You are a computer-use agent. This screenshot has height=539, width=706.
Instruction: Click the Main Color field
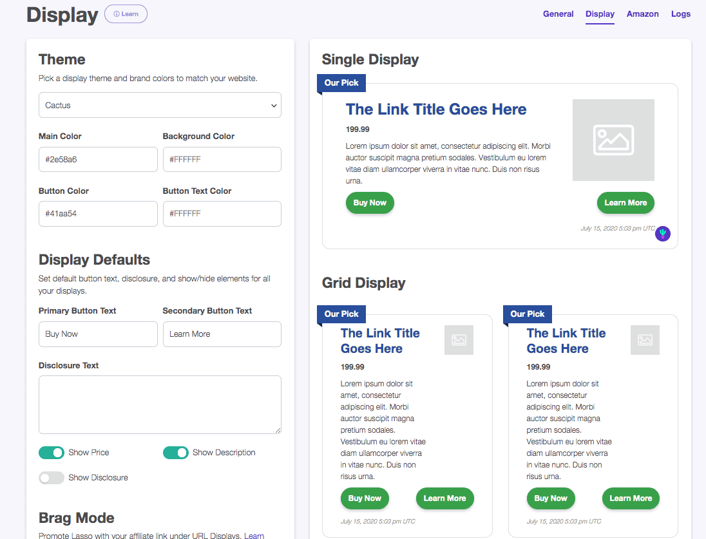(98, 160)
